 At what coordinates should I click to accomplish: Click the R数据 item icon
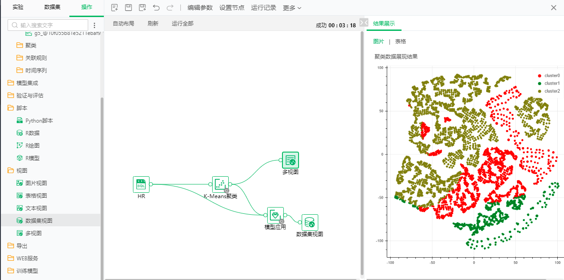20,133
